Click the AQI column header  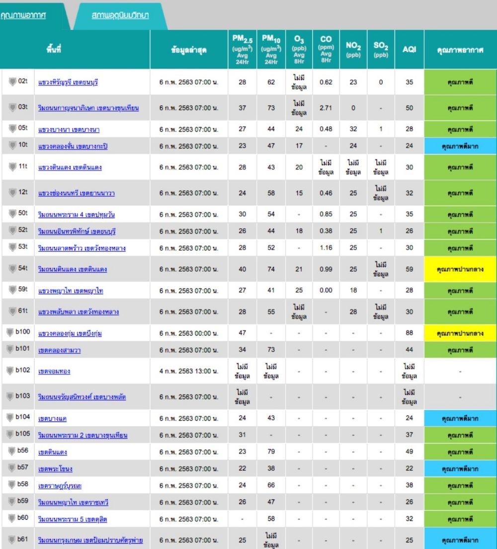(x=409, y=49)
